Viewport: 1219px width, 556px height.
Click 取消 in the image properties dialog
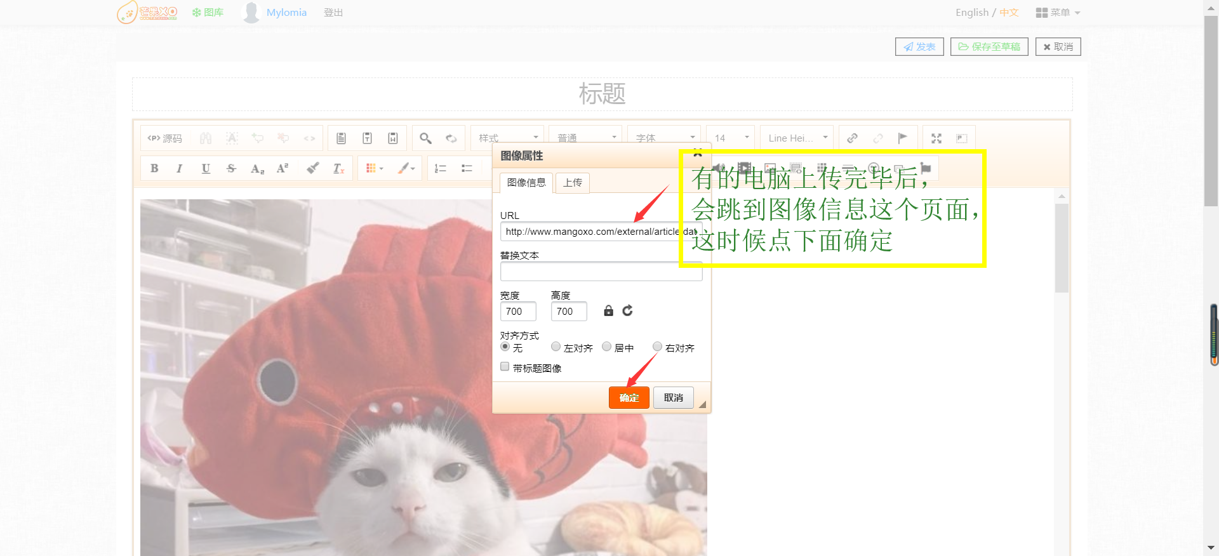coord(674,397)
